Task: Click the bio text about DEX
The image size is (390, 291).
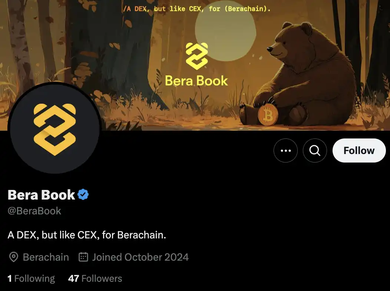Action: (87, 235)
